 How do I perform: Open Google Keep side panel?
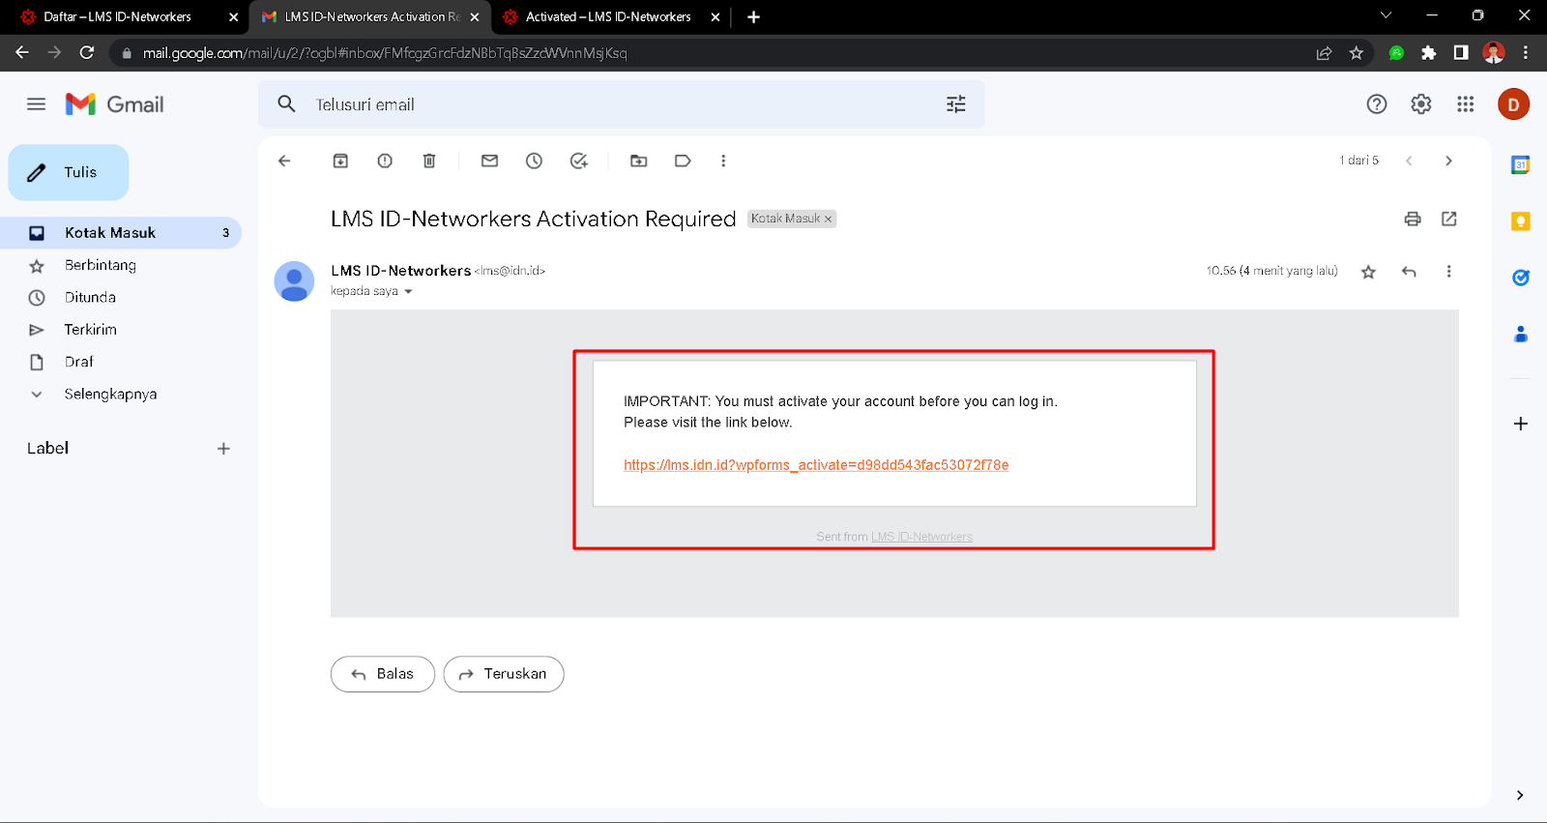point(1520,221)
